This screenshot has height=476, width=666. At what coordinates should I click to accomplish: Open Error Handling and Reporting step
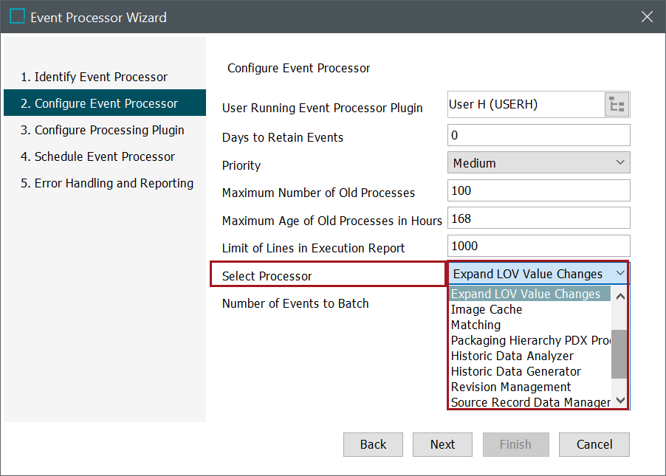[107, 183]
